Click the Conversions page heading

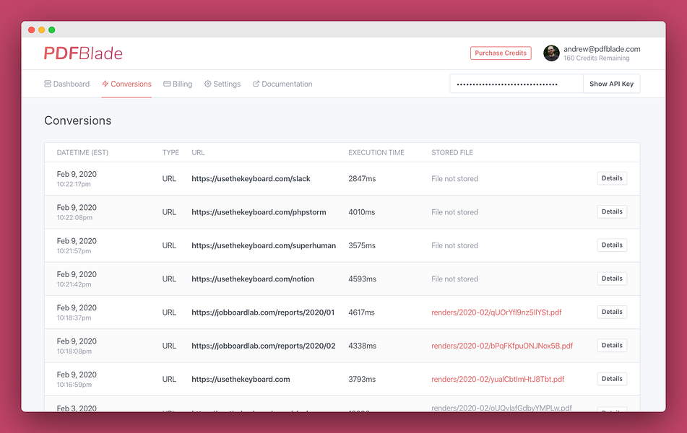pos(78,121)
